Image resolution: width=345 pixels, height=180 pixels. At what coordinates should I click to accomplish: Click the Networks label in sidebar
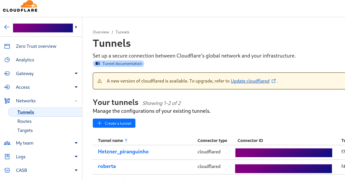point(26,101)
